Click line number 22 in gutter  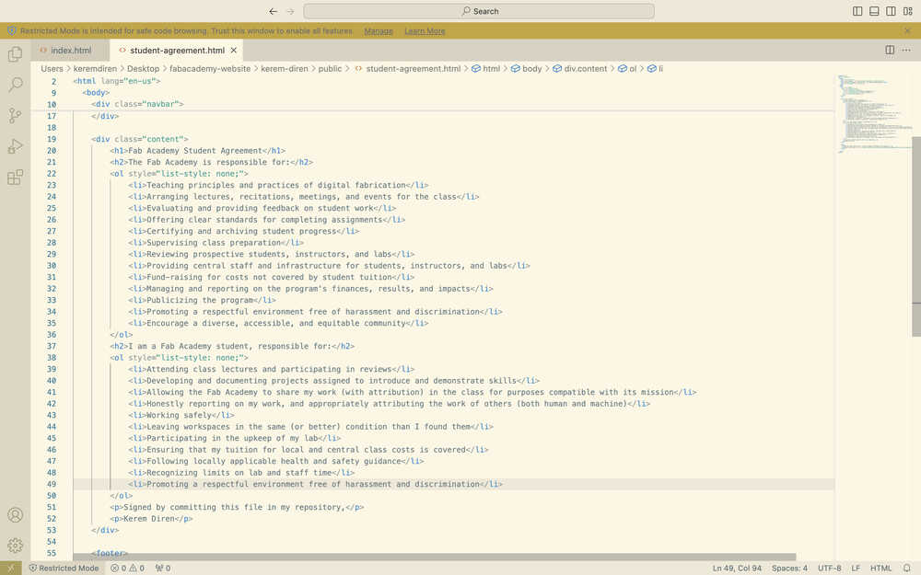[x=52, y=174]
